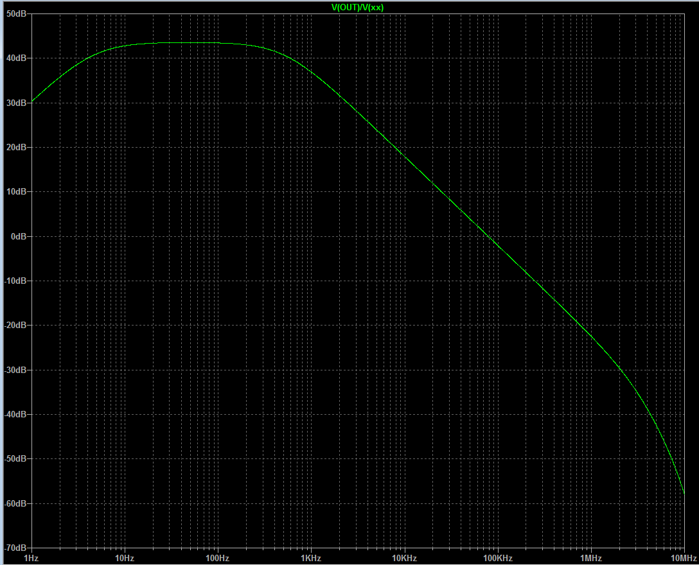Click the -50dB vertical axis label
Screen dimensions: 699x565
(x=15, y=458)
